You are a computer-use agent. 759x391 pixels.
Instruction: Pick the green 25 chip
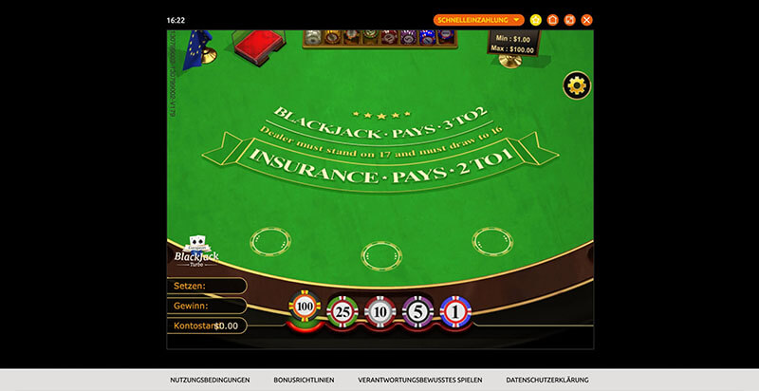pyautogui.click(x=342, y=310)
